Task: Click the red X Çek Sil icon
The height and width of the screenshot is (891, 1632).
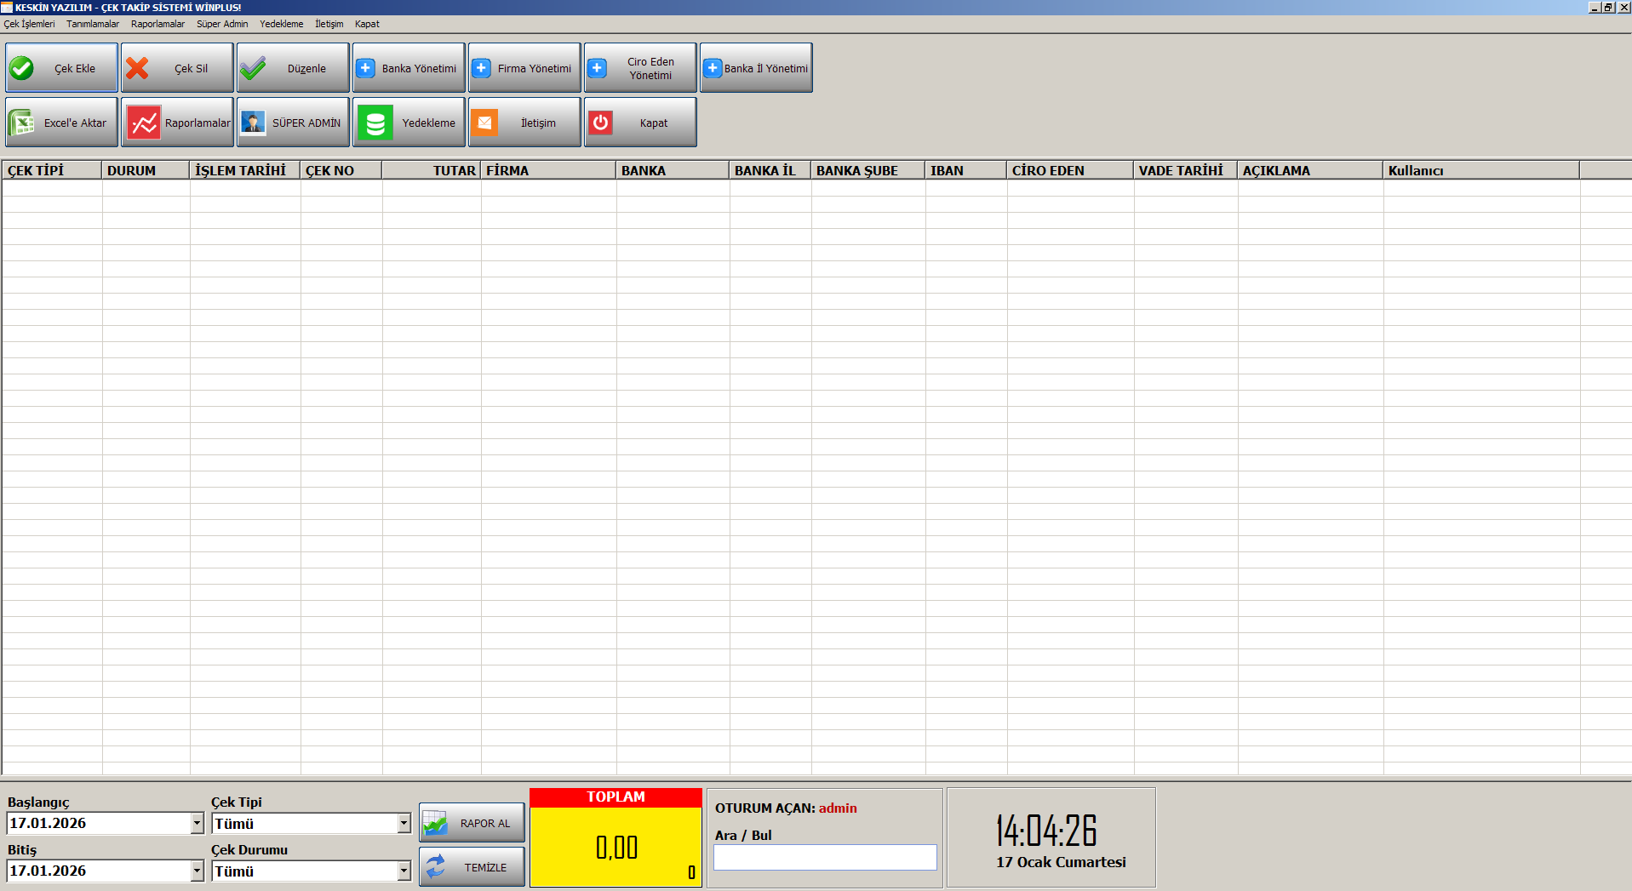Action: click(137, 68)
